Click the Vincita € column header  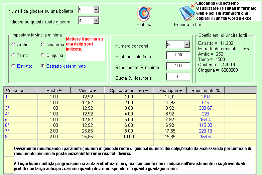87,90
